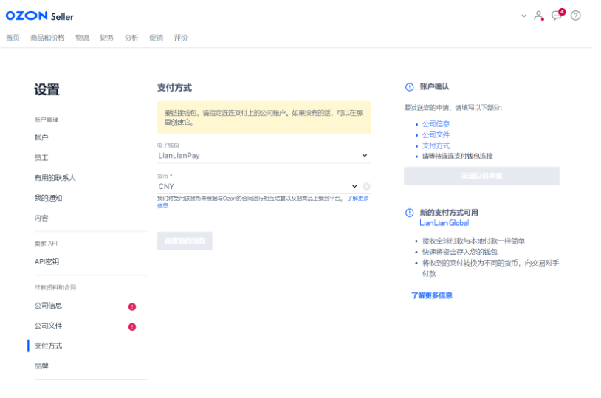Expand the account chevron near profile icon
This screenshot has height=398, width=601.
coord(523,16)
